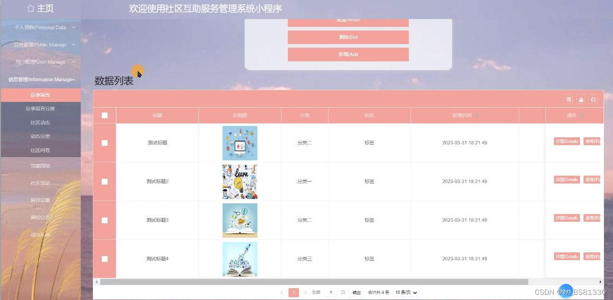Image resolution: width=613 pixels, height=300 pixels.
Task: Click the 封面图 column header
Action: (x=240, y=116)
